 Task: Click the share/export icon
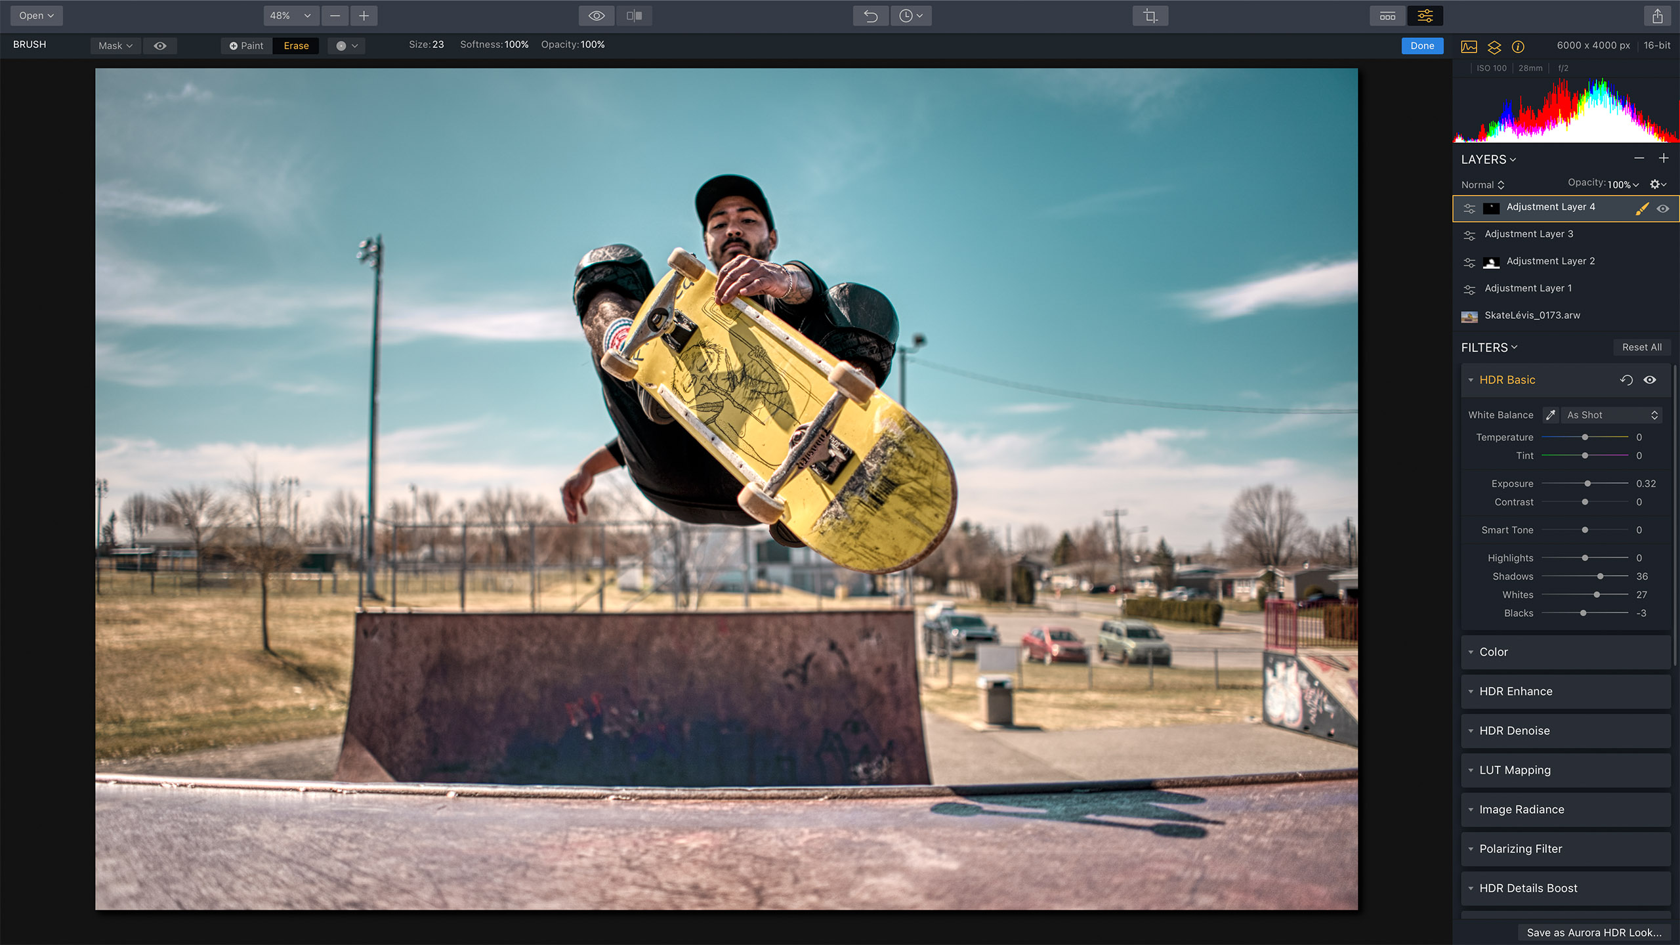[1657, 16]
